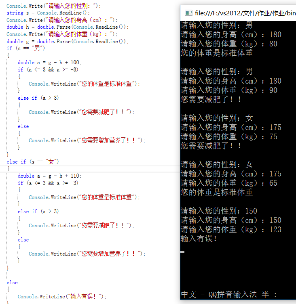
Task: Click the 中文 - QQ拼音输入法 status line
Action: point(229,294)
